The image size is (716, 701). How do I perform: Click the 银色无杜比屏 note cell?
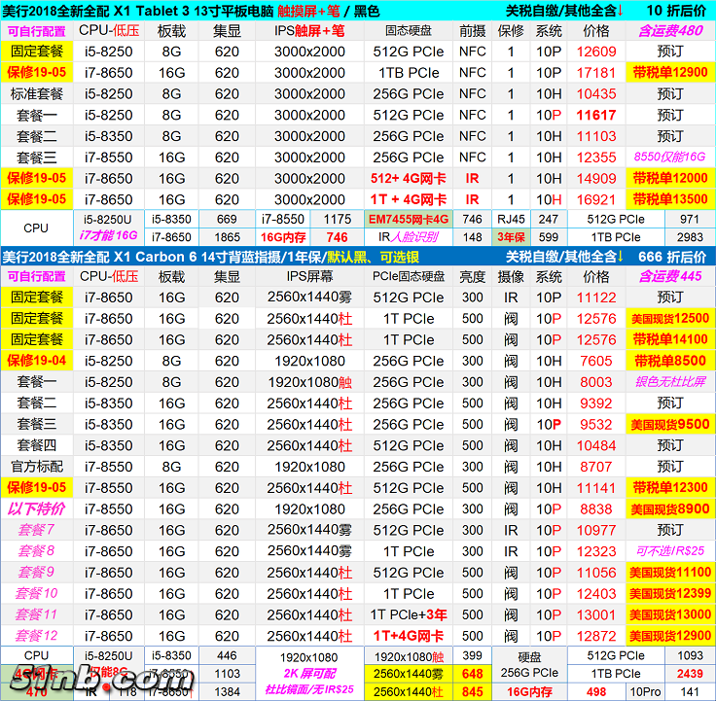(x=669, y=382)
